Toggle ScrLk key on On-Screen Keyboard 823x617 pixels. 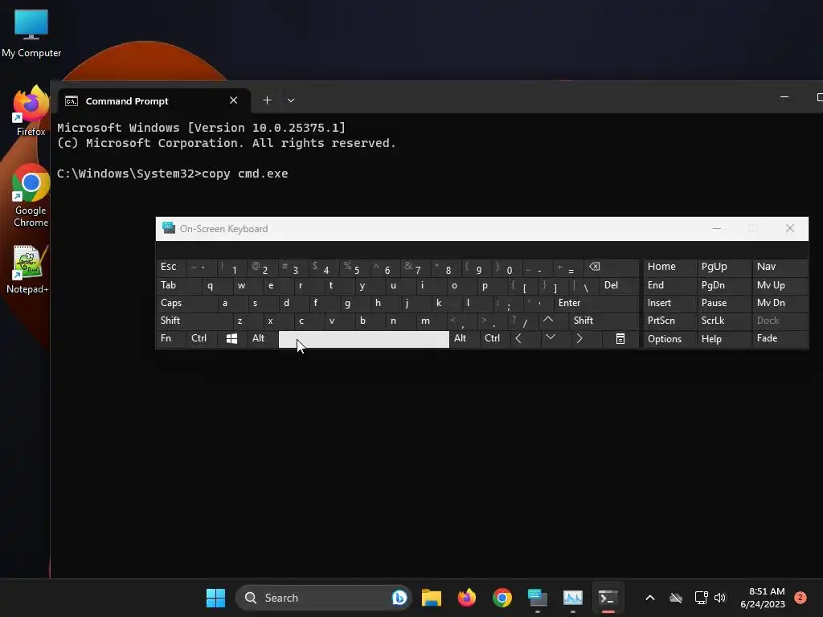pos(723,321)
